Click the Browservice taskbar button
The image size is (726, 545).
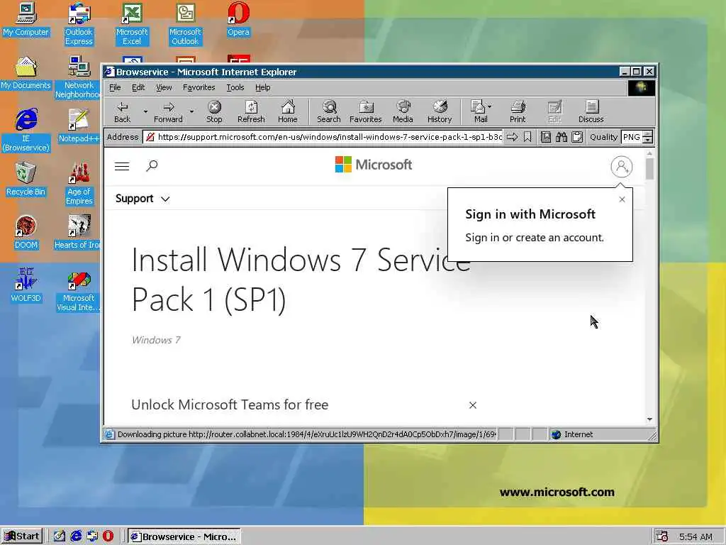tap(184, 536)
